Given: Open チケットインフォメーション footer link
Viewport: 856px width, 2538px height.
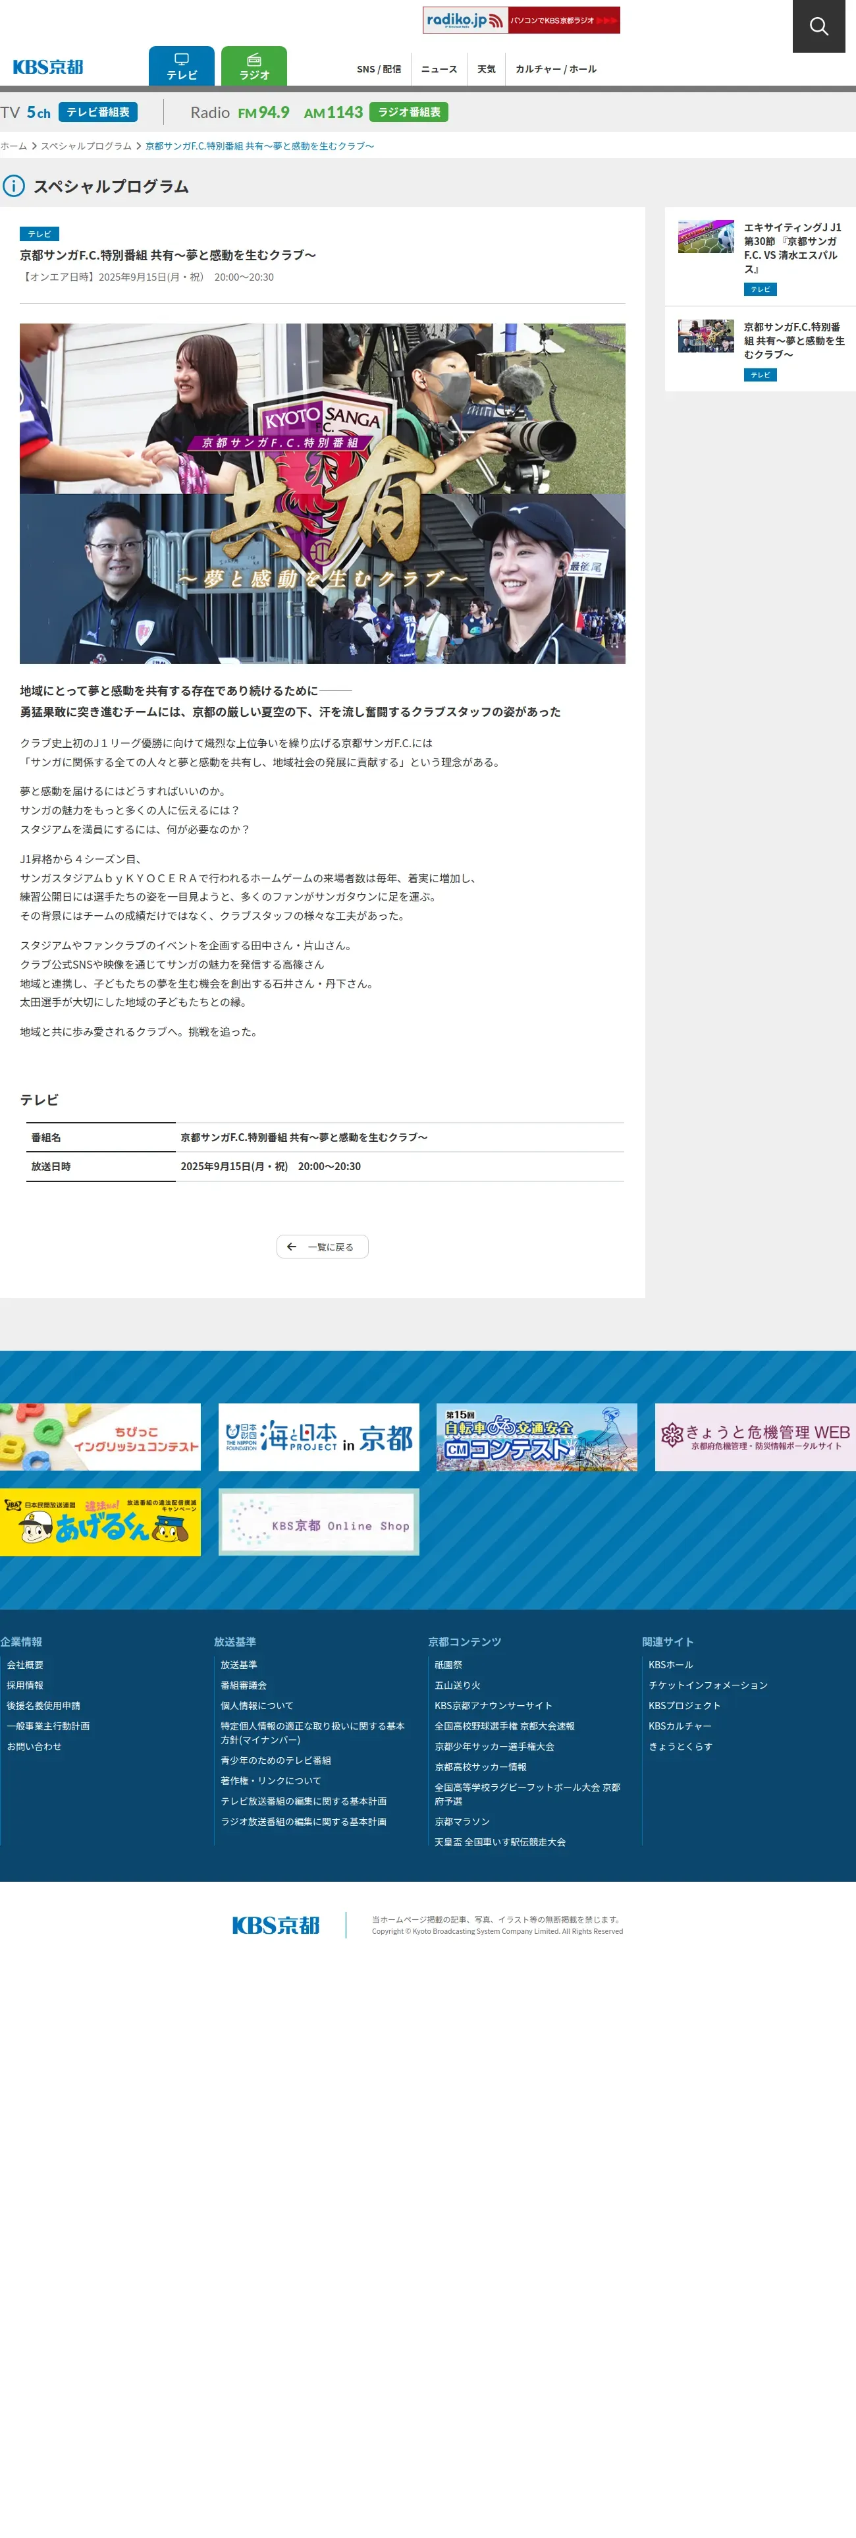Looking at the screenshot, I should click(x=709, y=1686).
